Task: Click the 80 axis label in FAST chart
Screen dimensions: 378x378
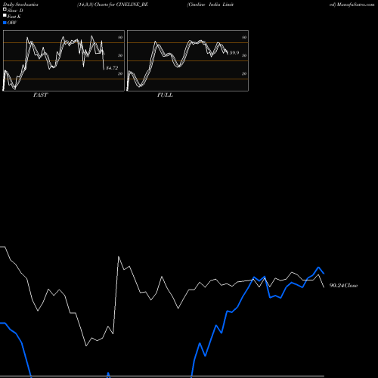Action: click(120, 37)
